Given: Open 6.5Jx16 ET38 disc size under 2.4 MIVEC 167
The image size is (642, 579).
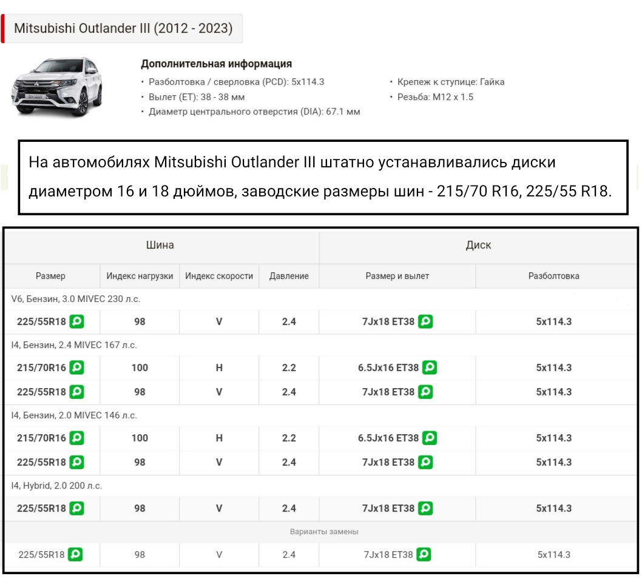Looking at the screenshot, I should tap(388, 367).
